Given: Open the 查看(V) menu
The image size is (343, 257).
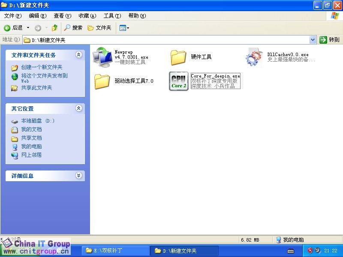Looking at the screenshot, I should tap(62, 16).
